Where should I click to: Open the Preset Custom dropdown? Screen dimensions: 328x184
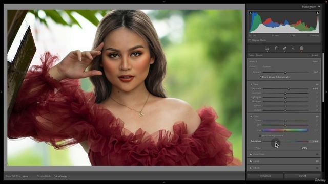tap(267, 67)
